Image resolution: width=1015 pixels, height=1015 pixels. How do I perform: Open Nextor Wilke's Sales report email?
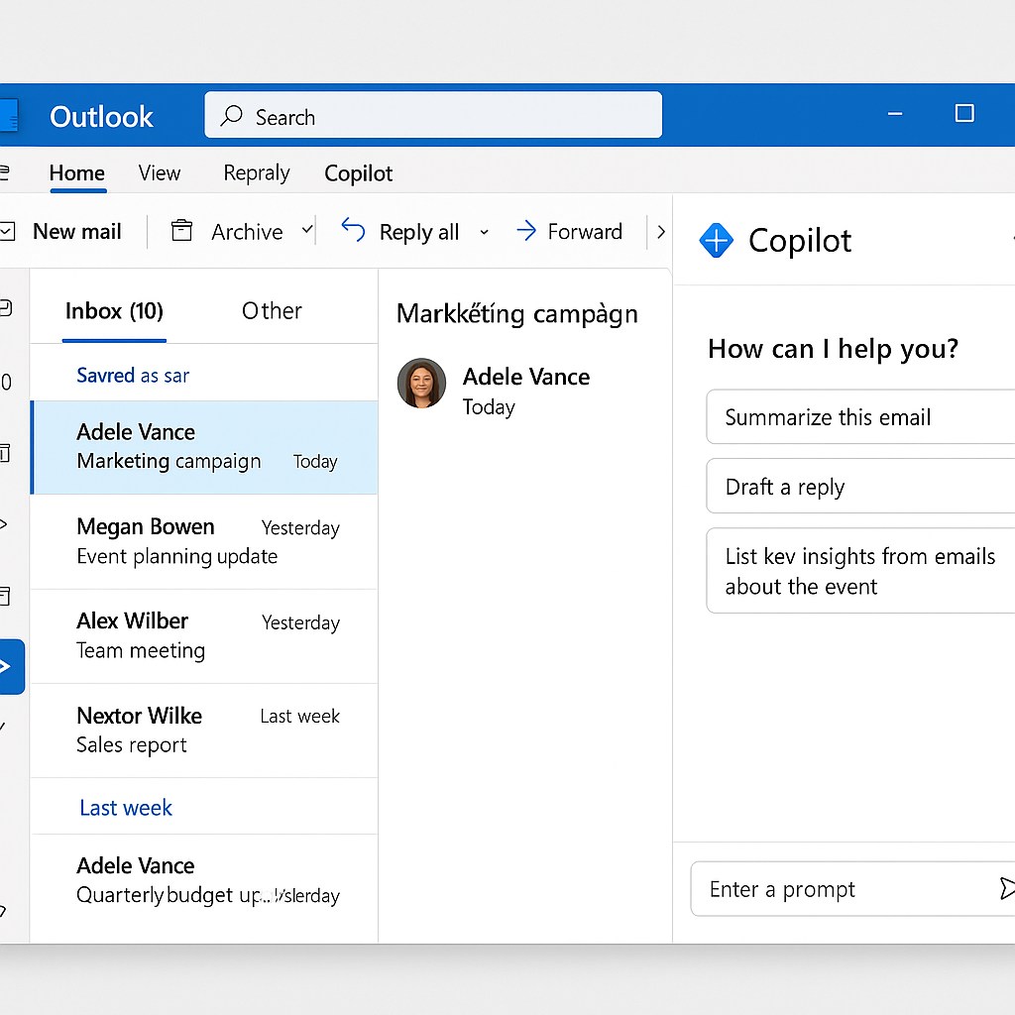[204, 731]
